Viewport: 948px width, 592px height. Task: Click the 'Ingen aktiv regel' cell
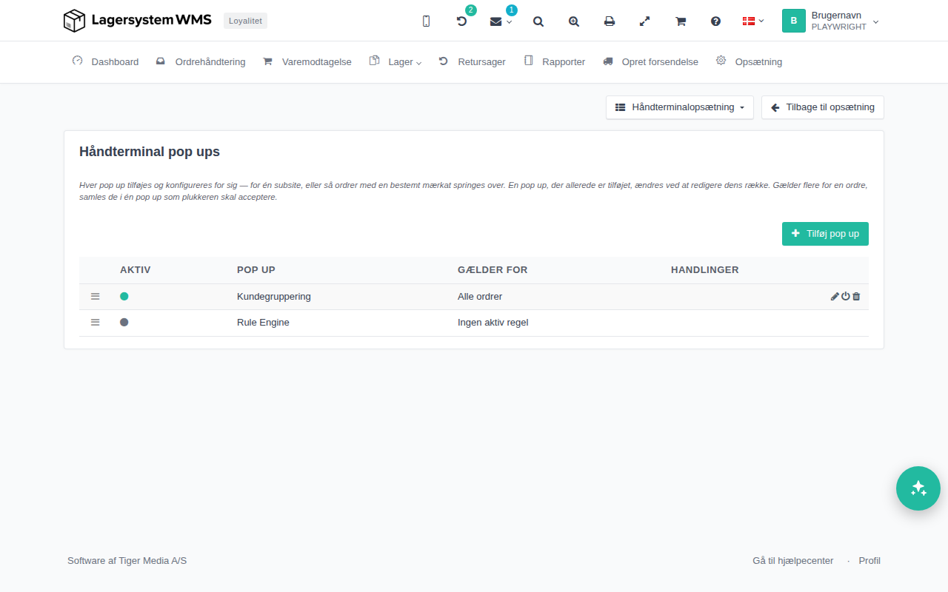pyautogui.click(x=493, y=322)
